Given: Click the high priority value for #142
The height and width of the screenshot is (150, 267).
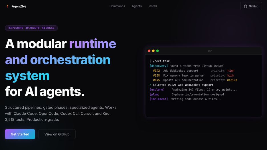Looking at the screenshot, I should (231, 71).
